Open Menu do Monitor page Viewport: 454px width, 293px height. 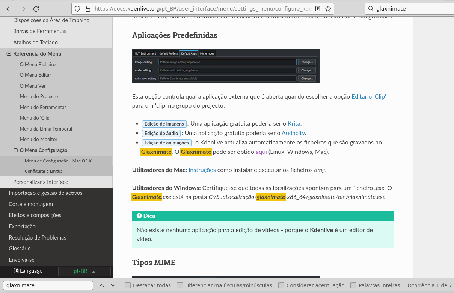coord(39,139)
